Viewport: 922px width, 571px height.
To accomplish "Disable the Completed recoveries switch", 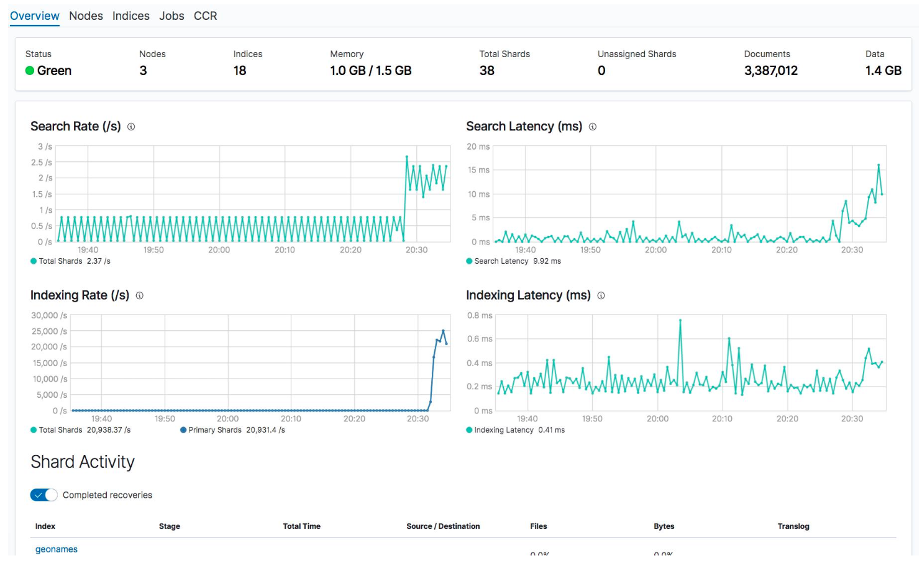I will (x=43, y=495).
